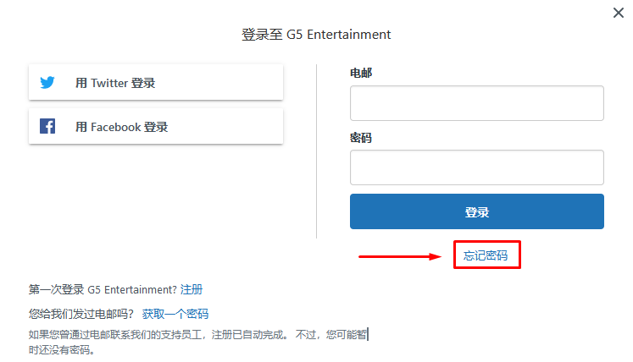This screenshot has width=633, height=362.
Task: Click the vertical divider between the login sections
Action: (x=317, y=151)
